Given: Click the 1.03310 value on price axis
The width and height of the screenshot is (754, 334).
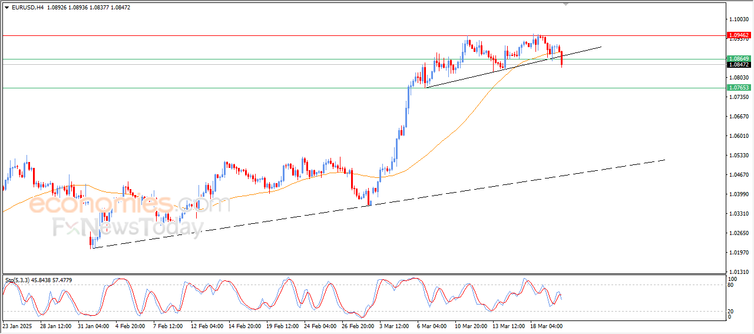Looking at the screenshot, I should [739, 214].
